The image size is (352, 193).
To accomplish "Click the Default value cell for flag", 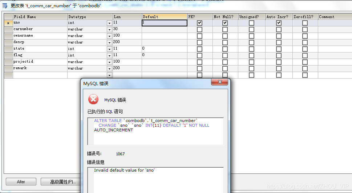I will [x=165, y=55].
